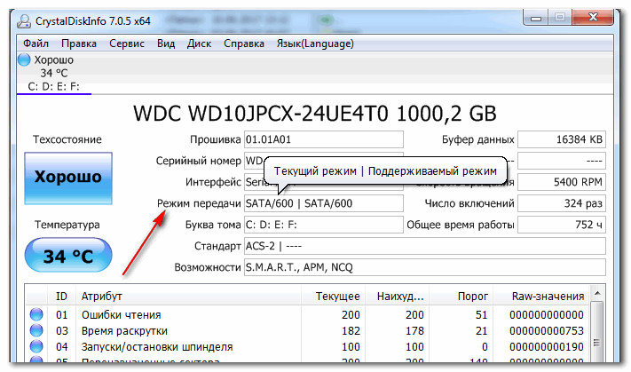
Task: Open the Файл menu
Action: coord(35,44)
